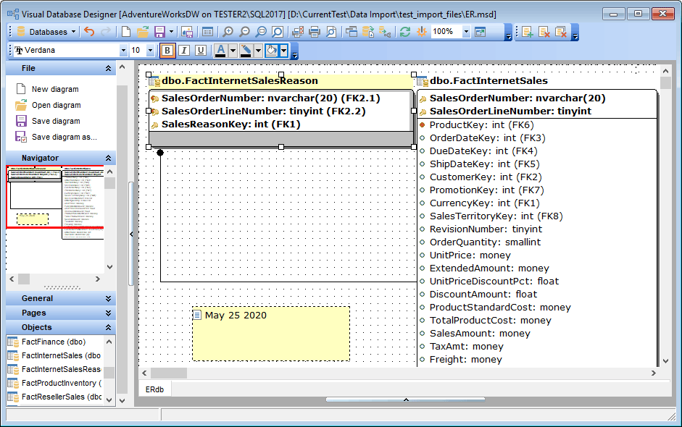
Task: Toggle Bold formatting
Action: coord(167,51)
